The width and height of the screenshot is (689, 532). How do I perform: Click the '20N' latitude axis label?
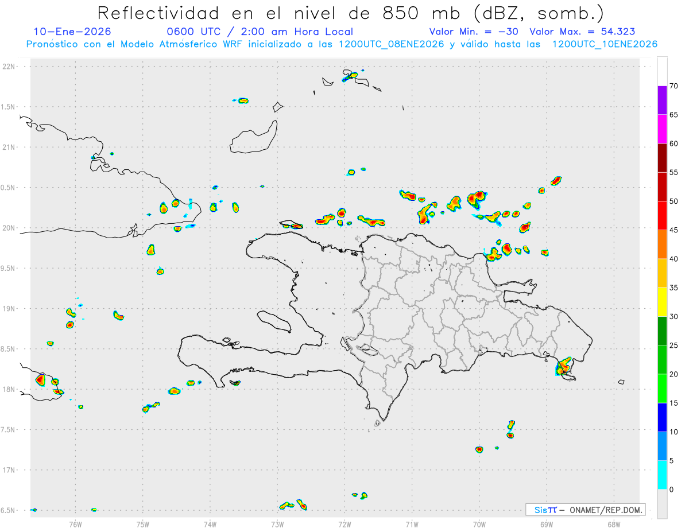(x=9, y=228)
